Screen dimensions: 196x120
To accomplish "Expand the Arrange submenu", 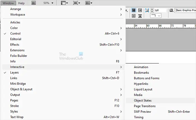I will pos(63,9).
